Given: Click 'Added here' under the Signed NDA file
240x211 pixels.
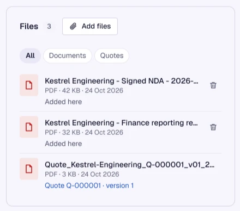Looking at the screenshot, I should pos(63,102).
